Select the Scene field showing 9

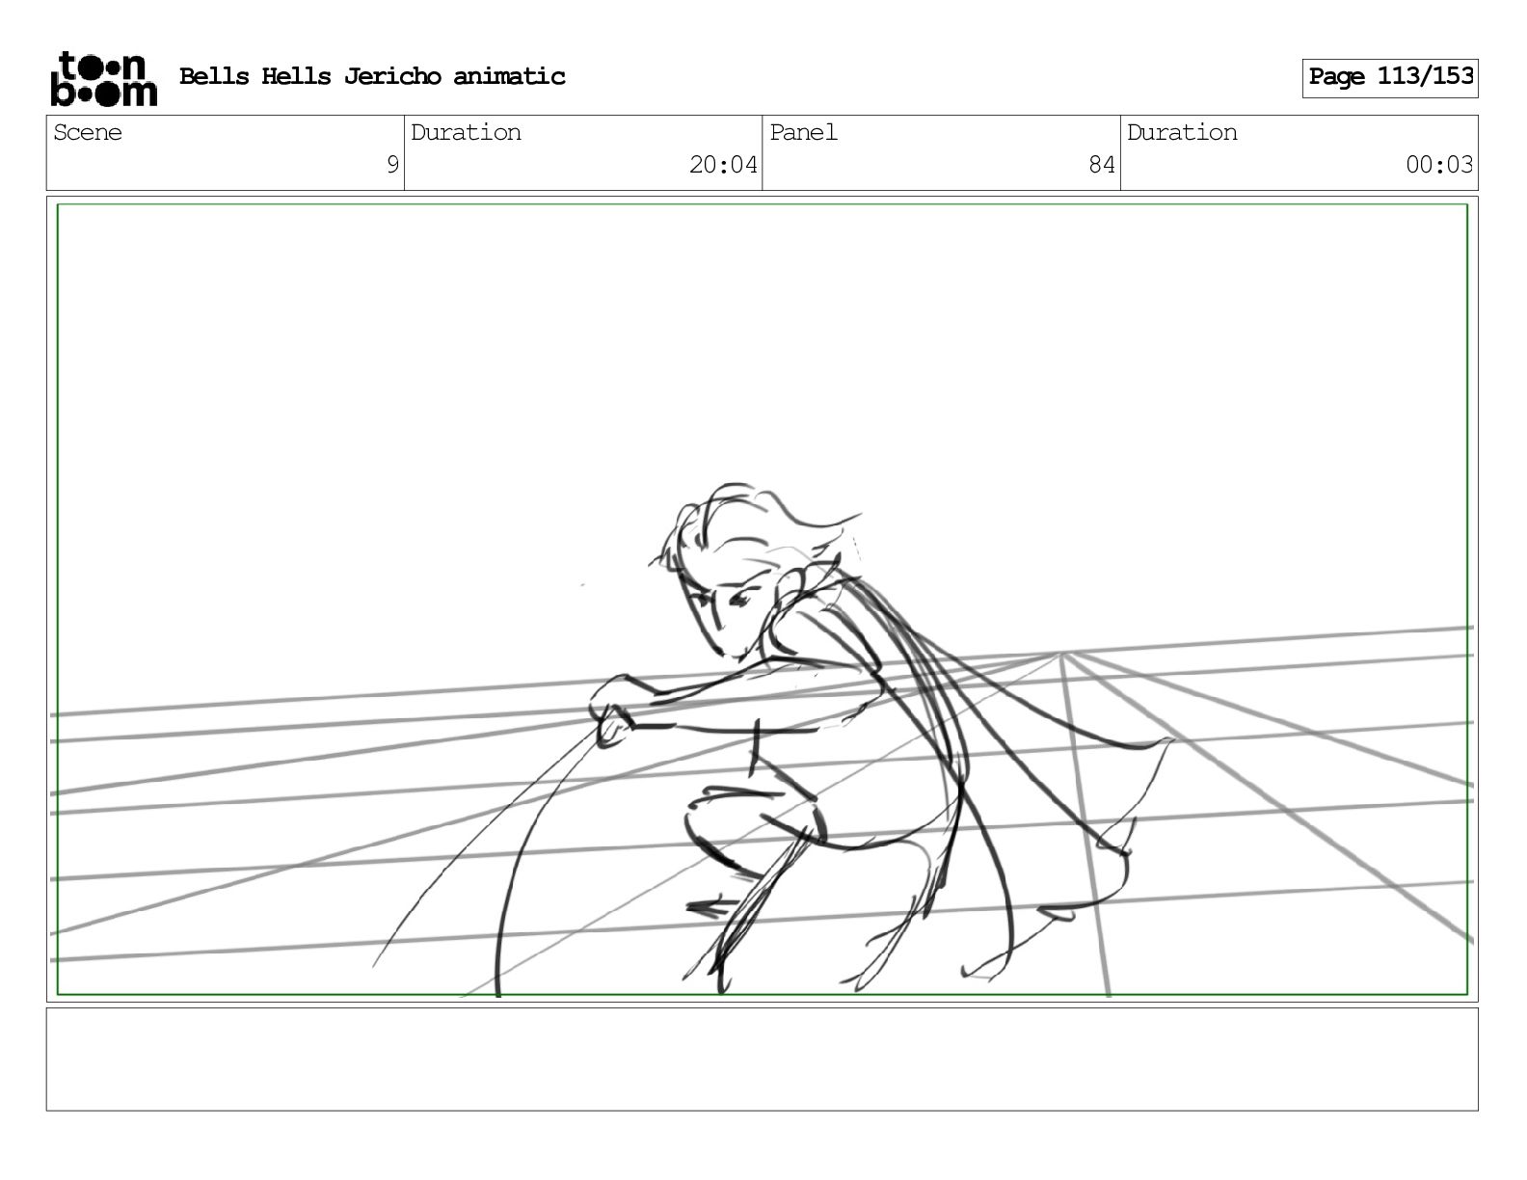[226, 152]
